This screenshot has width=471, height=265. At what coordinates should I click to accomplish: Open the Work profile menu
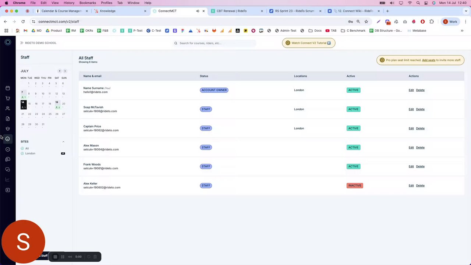click(x=450, y=22)
